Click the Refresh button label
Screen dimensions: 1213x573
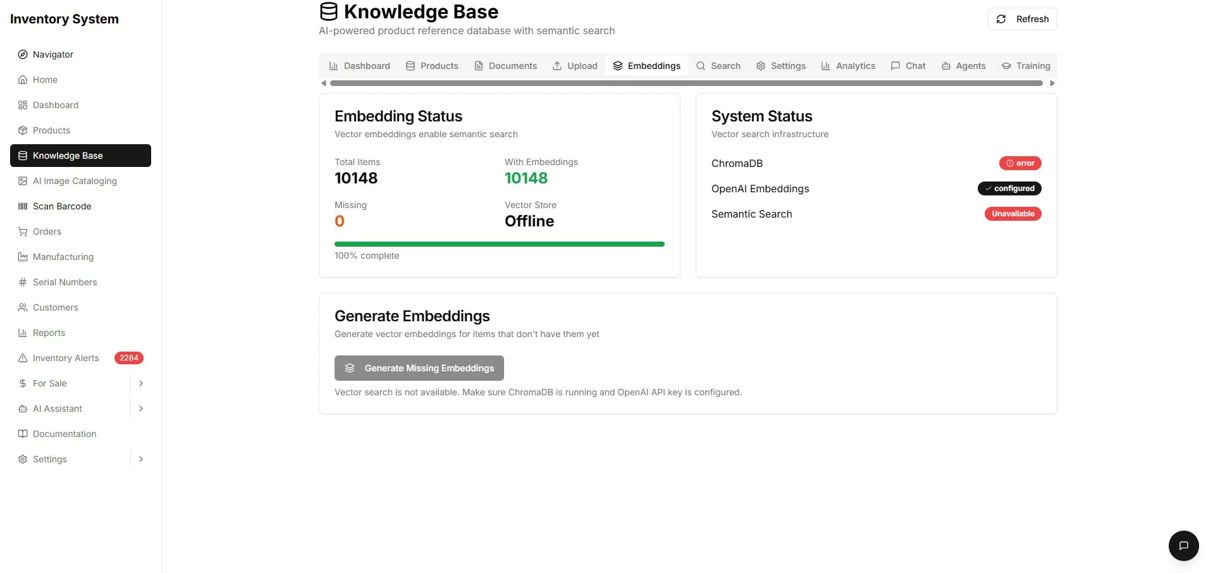(1032, 19)
